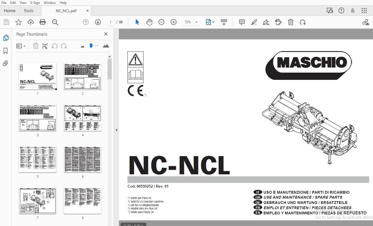Image resolution: width=373 pixels, height=226 pixels.
Task: Open zoom level dropdown next to 72%
Action: coord(197,22)
